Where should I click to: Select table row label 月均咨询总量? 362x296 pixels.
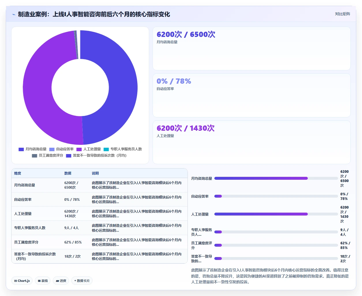pyautogui.click(x=25, y=185)
